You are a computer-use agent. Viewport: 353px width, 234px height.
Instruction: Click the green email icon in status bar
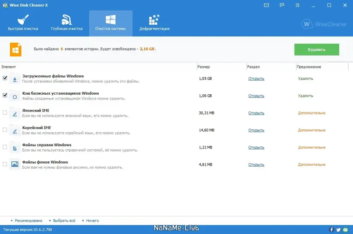click(345, 230)
